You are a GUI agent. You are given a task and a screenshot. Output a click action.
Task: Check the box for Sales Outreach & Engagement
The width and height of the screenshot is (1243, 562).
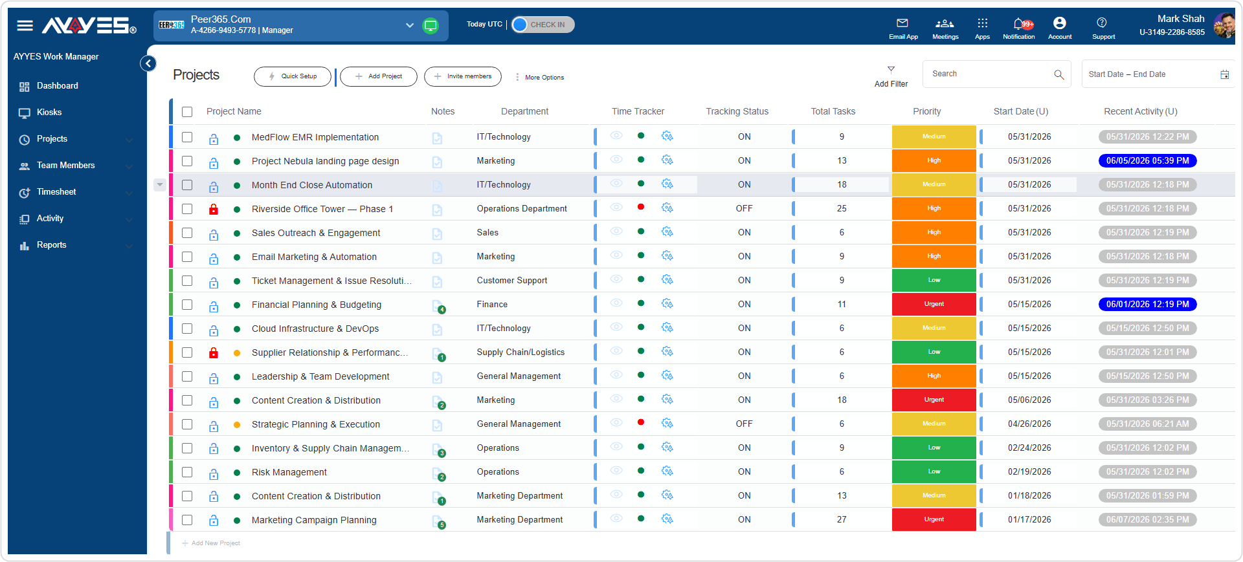pos(187,233)
